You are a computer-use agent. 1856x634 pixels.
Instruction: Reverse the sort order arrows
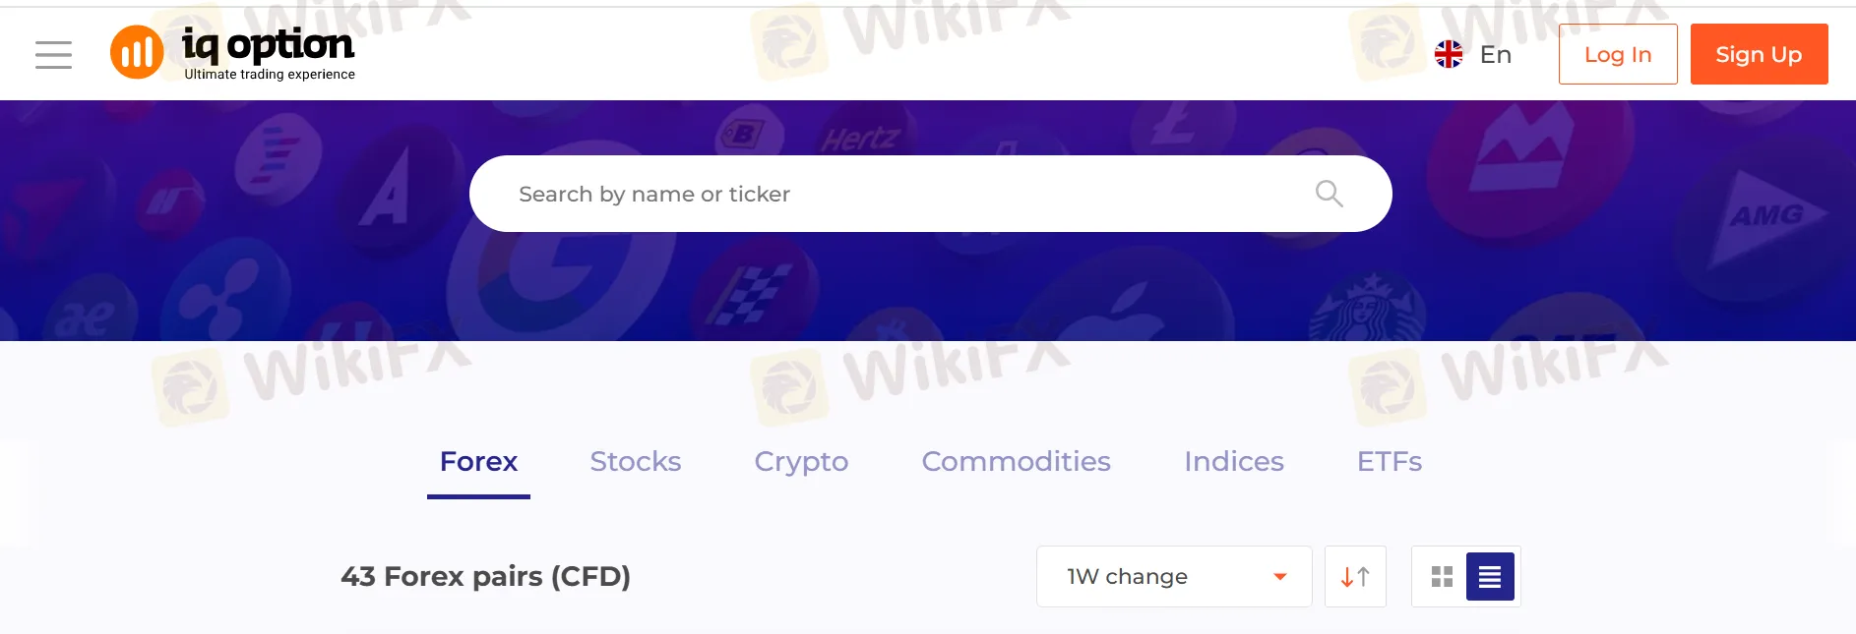click(x=1355, y=577)
